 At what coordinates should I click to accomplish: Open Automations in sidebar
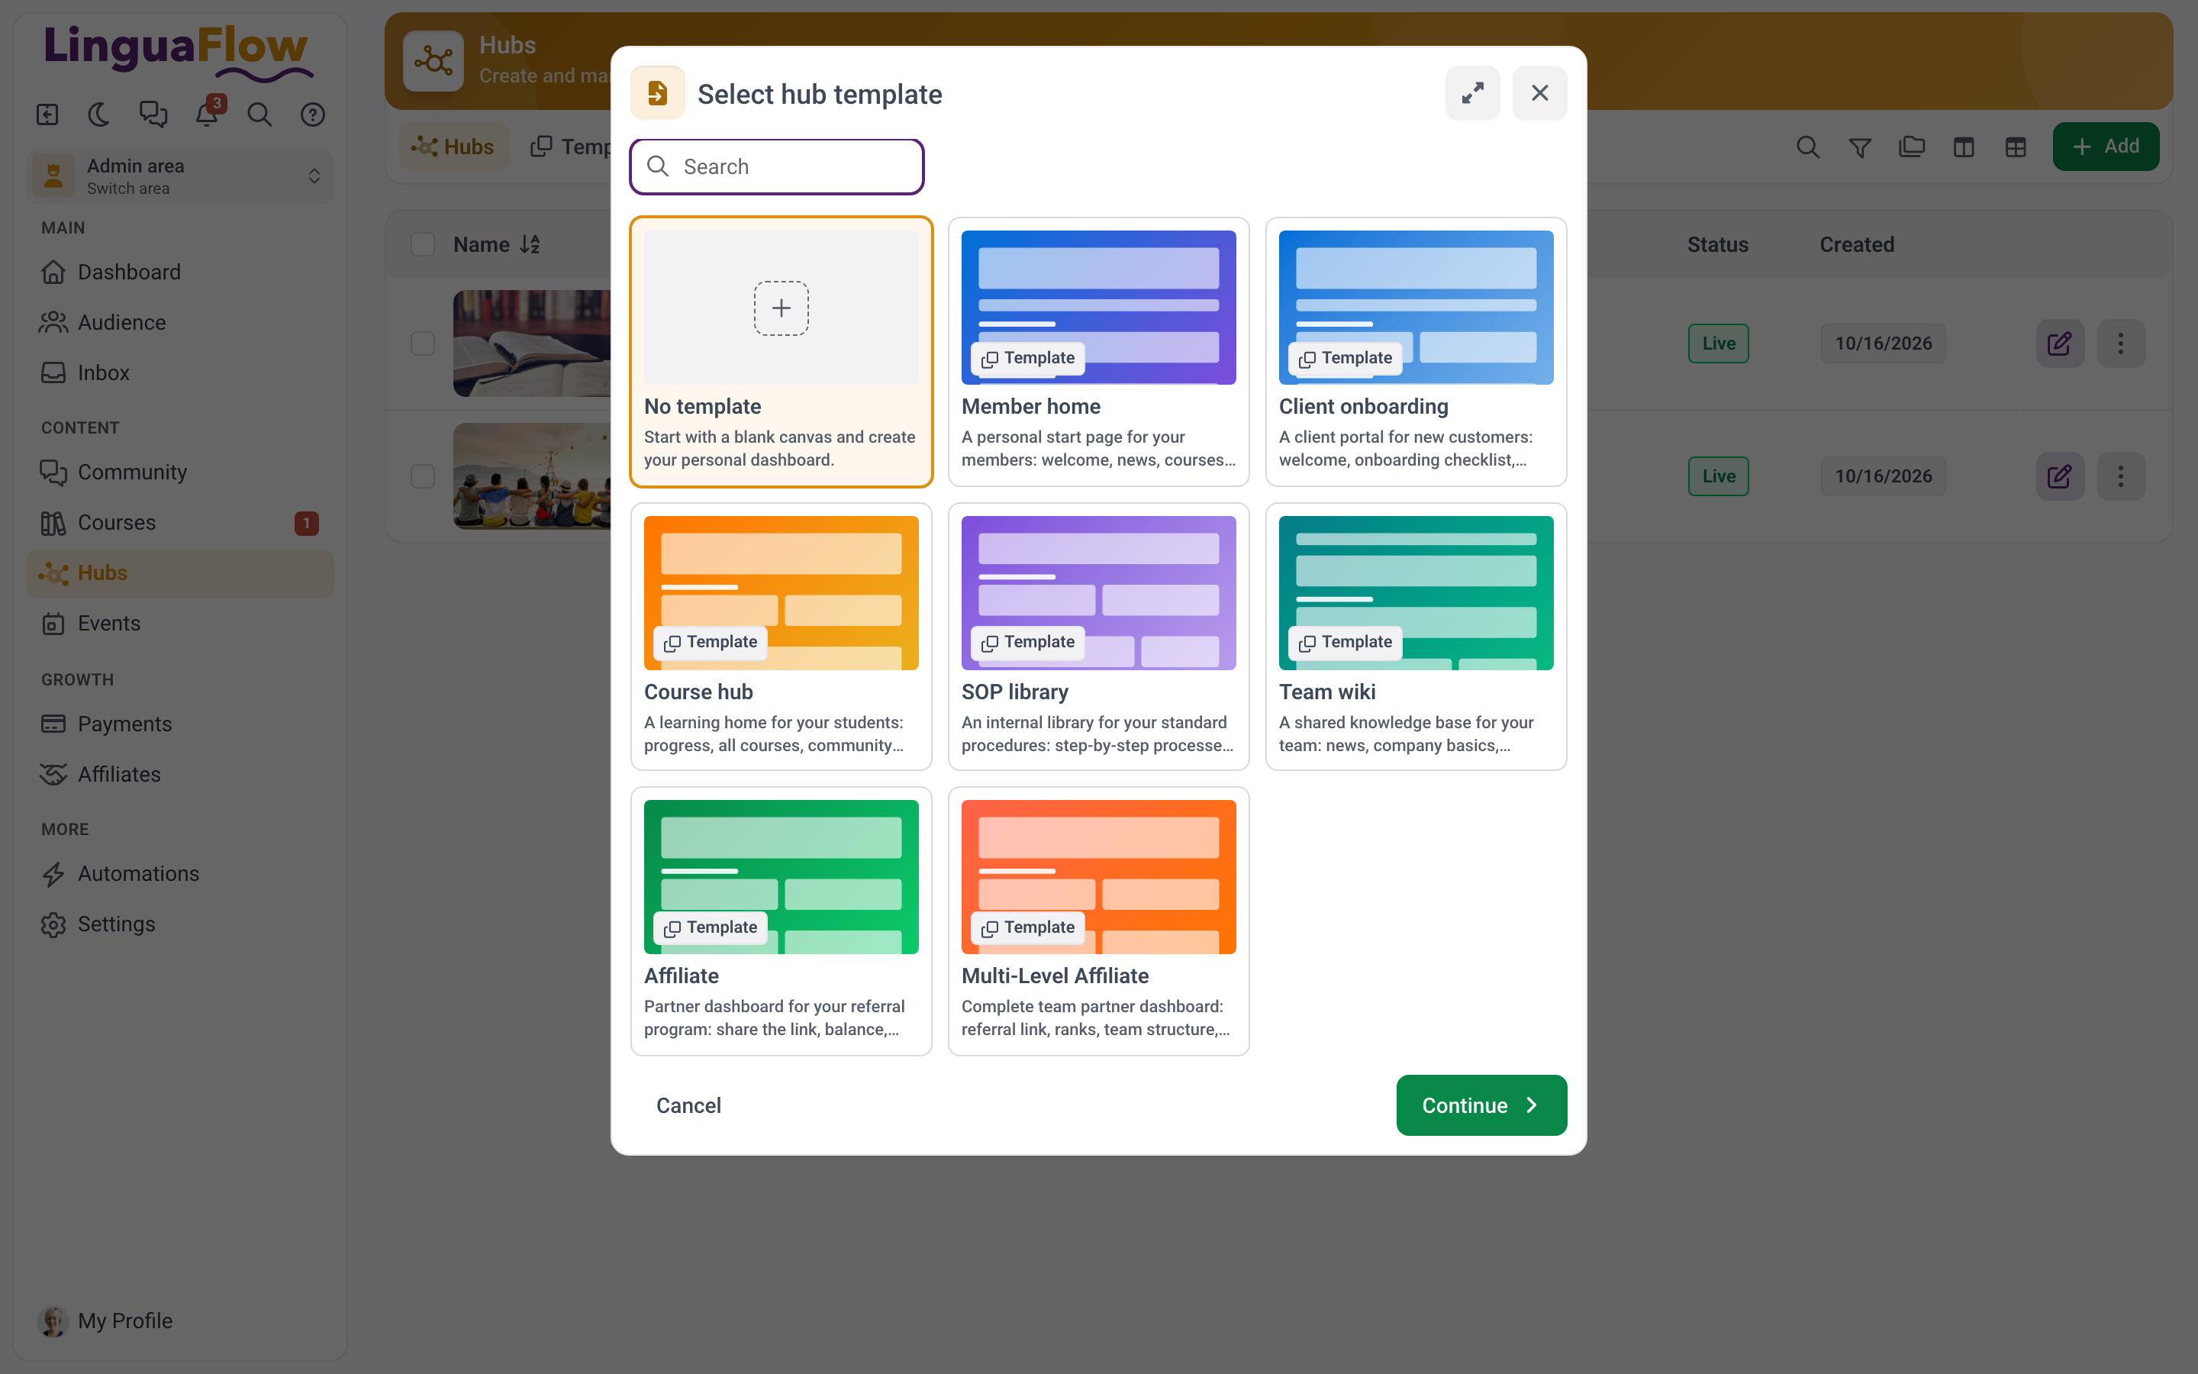click(x=180, y=873)
